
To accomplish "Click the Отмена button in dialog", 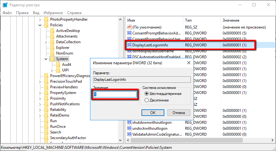I will [x=179, y=113].
